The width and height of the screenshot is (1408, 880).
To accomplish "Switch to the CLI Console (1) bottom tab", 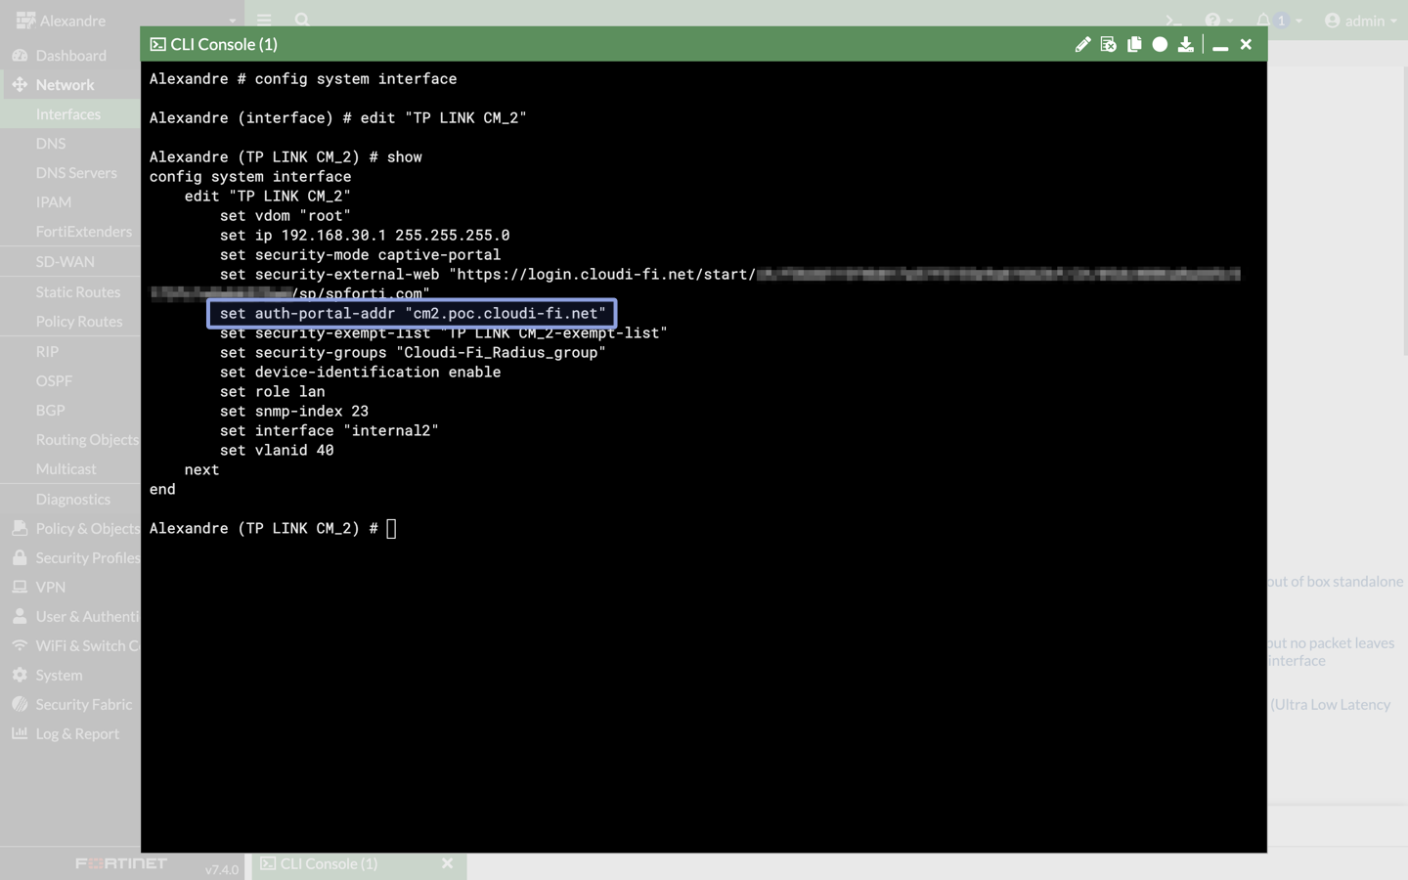I will 330,863.
